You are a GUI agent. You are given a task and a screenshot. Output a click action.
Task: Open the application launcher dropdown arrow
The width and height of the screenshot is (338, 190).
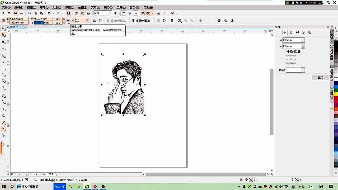[x=176, y=13]
